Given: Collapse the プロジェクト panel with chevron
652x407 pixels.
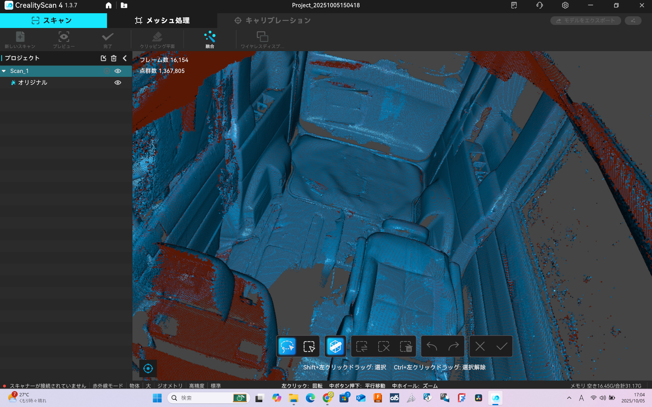Looking at the screenshot, I should coord(125,58).
